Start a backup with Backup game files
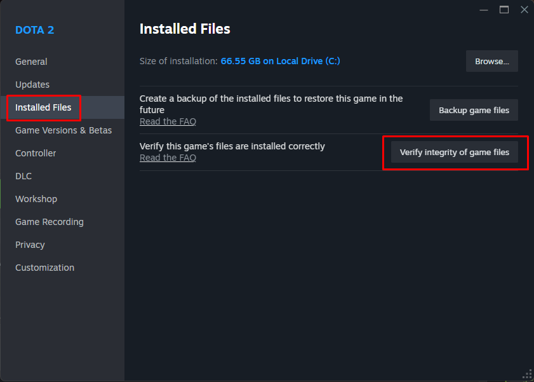 pyautogui.click(x=473, y=110)
